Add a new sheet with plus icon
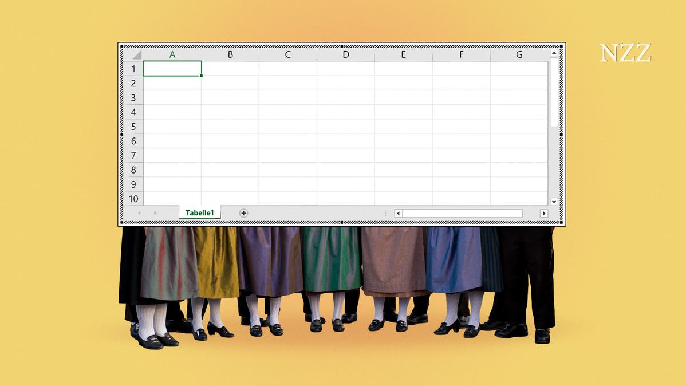Image resolution: width=686 pixels, height=386 pixels. (x=243, y=213)
